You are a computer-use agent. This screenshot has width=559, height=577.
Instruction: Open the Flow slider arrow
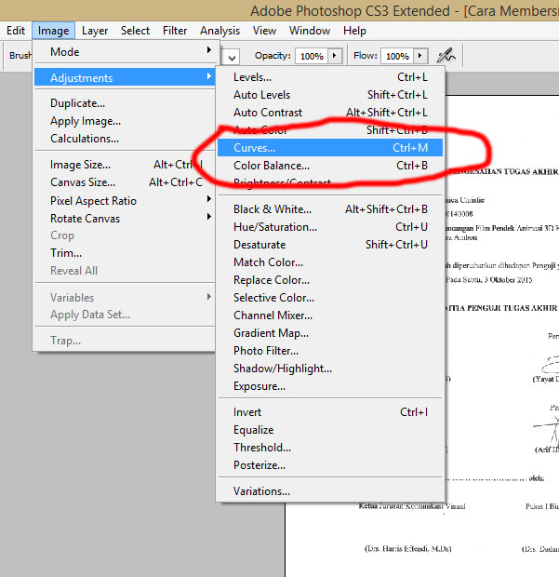pyautogui.click(x=420, y=56)
